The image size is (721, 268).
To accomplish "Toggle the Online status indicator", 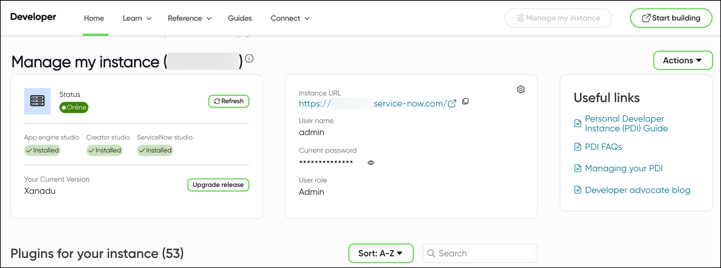I will coord(74,107).
